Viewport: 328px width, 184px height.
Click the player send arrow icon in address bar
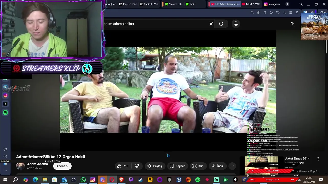click(271, 13)
